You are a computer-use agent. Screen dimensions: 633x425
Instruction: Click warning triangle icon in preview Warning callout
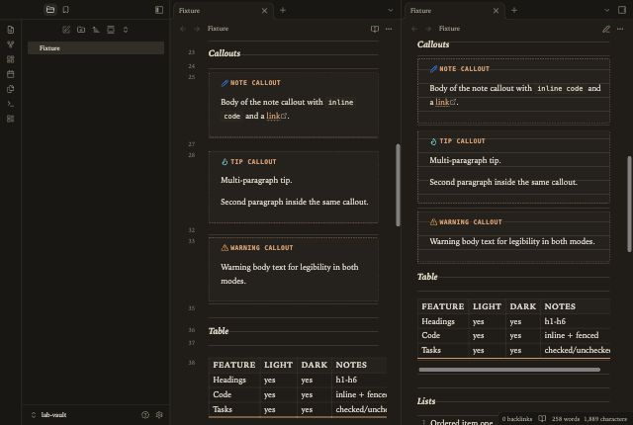pos(433,222)
